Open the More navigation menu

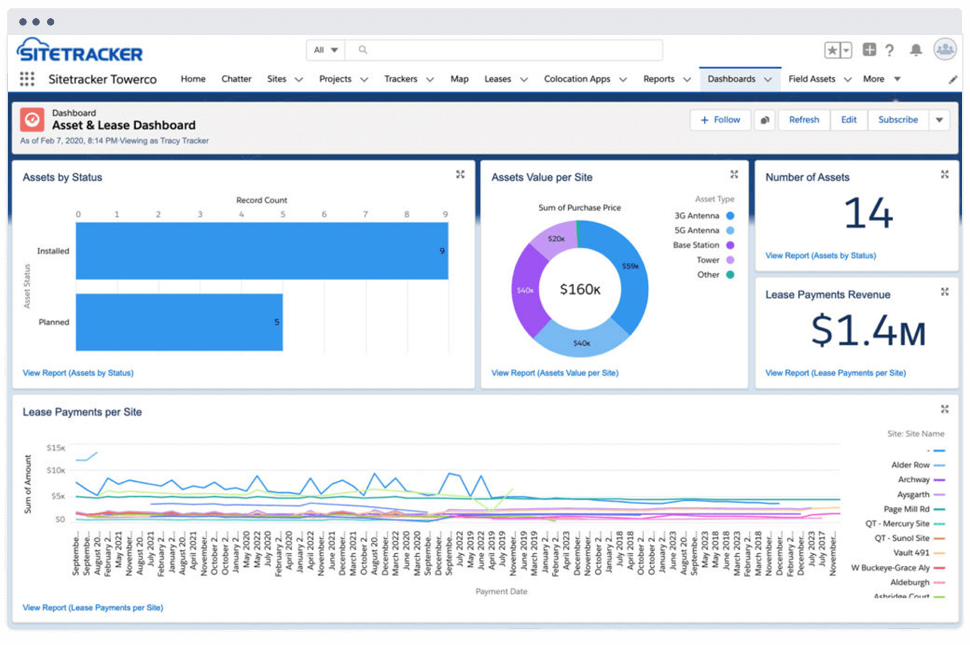881,79
